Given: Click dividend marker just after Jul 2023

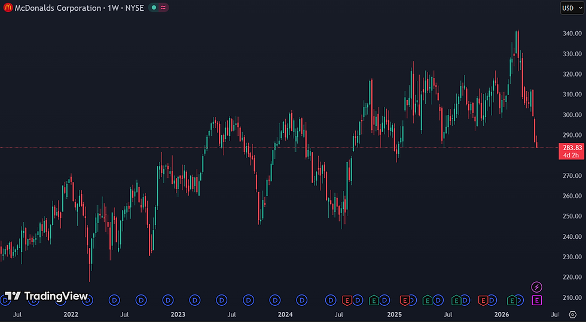Looking at the screenshot, I should [x=248, y=300].
